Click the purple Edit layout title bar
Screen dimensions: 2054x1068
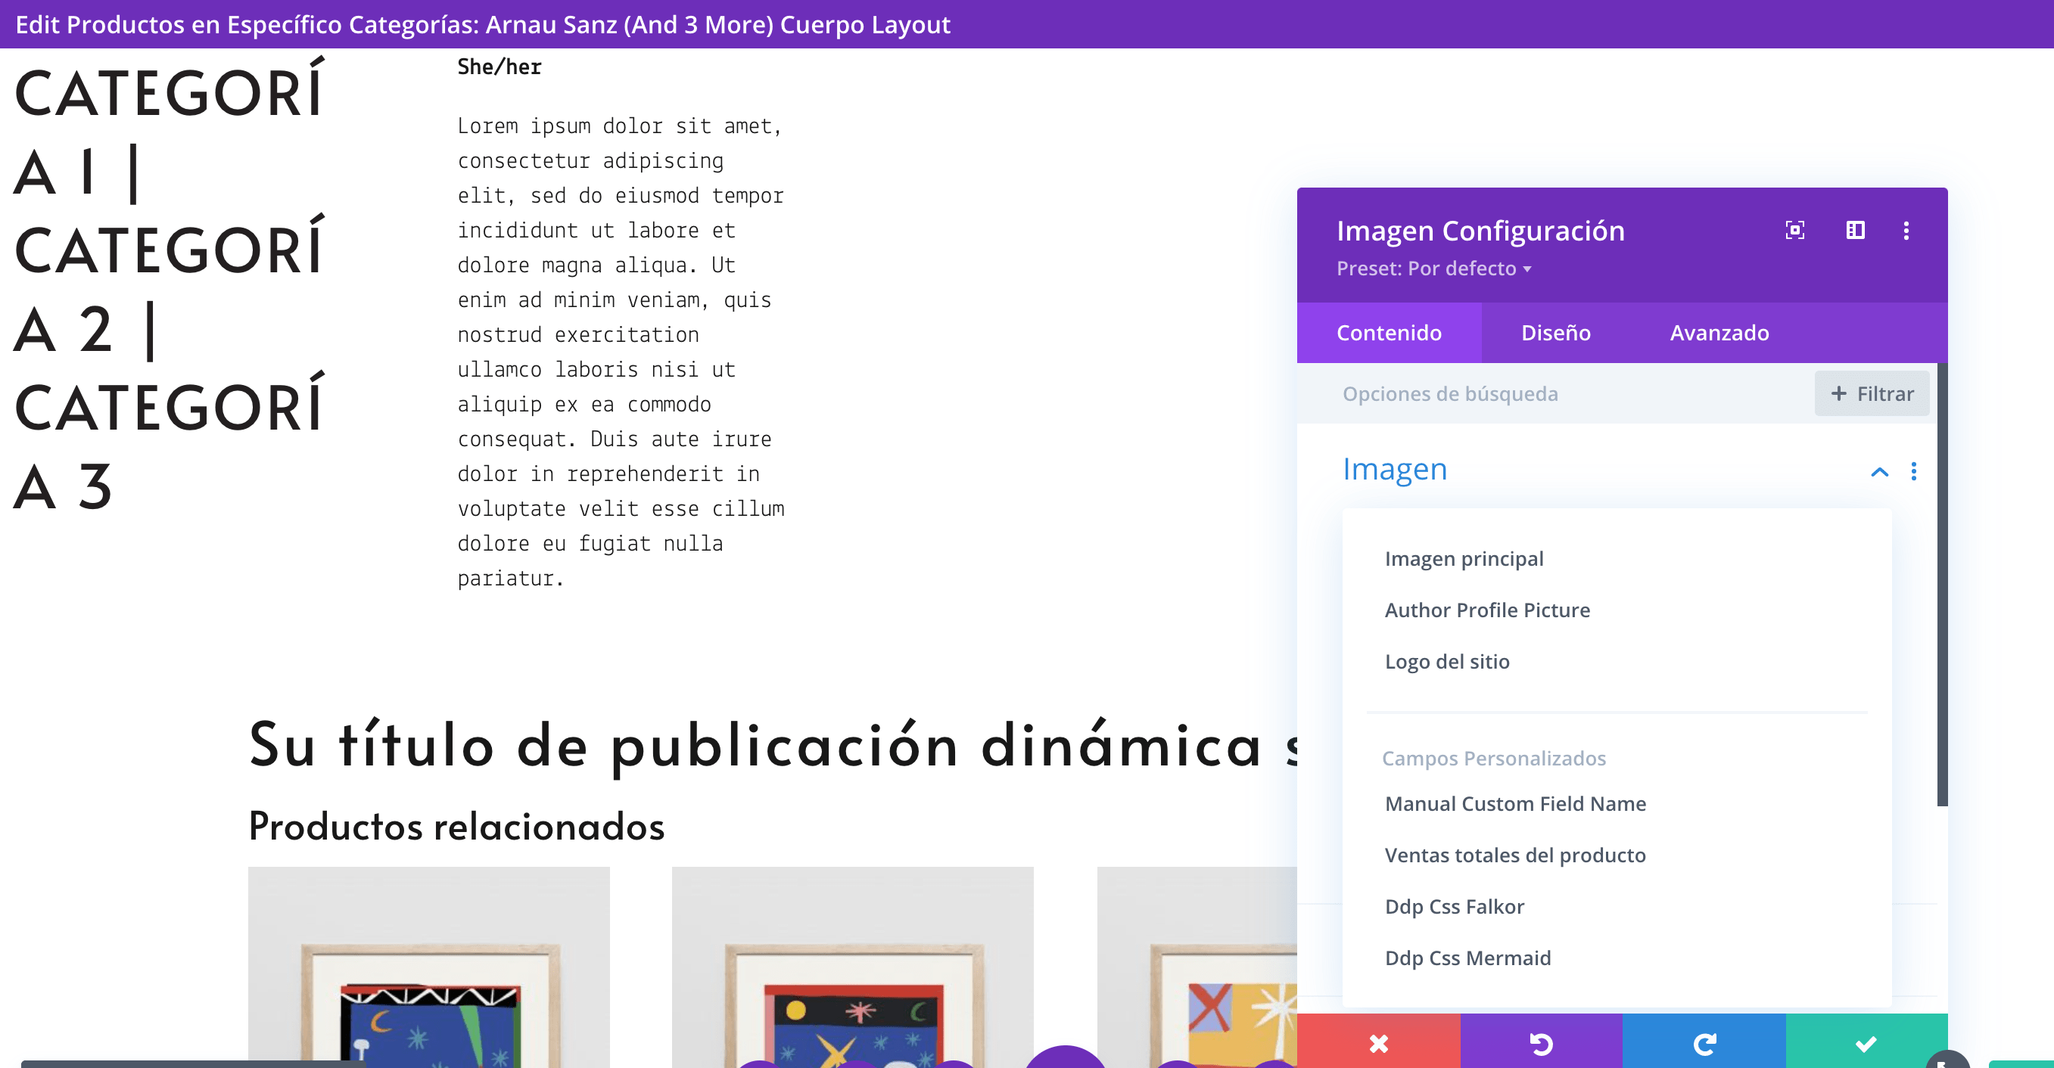point(1027,24)
